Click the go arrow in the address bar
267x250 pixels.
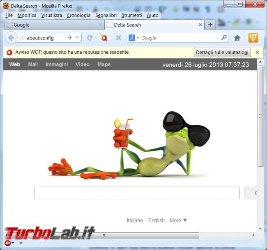(69, 38)
